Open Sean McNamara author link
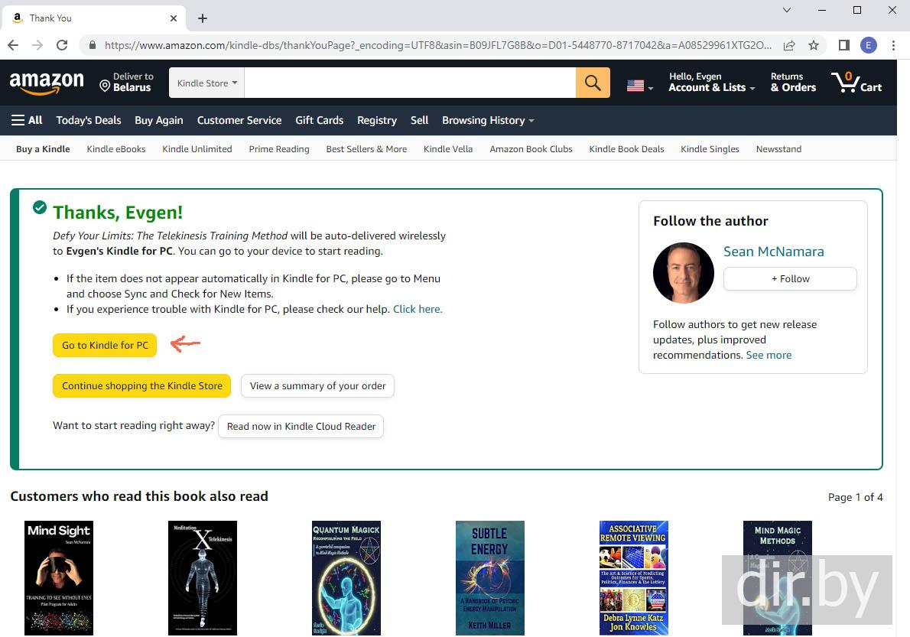 click(x=774, y=252)
